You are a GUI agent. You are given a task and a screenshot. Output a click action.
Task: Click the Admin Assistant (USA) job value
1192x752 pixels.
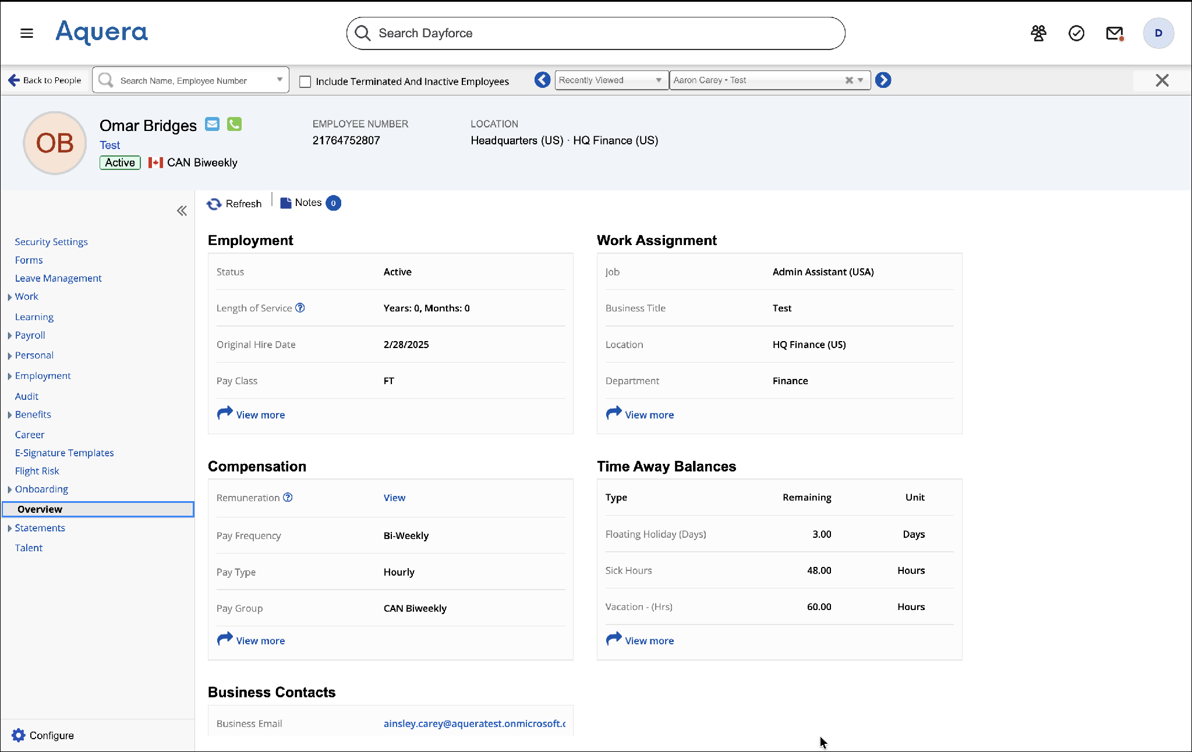(x=823, y=272)
